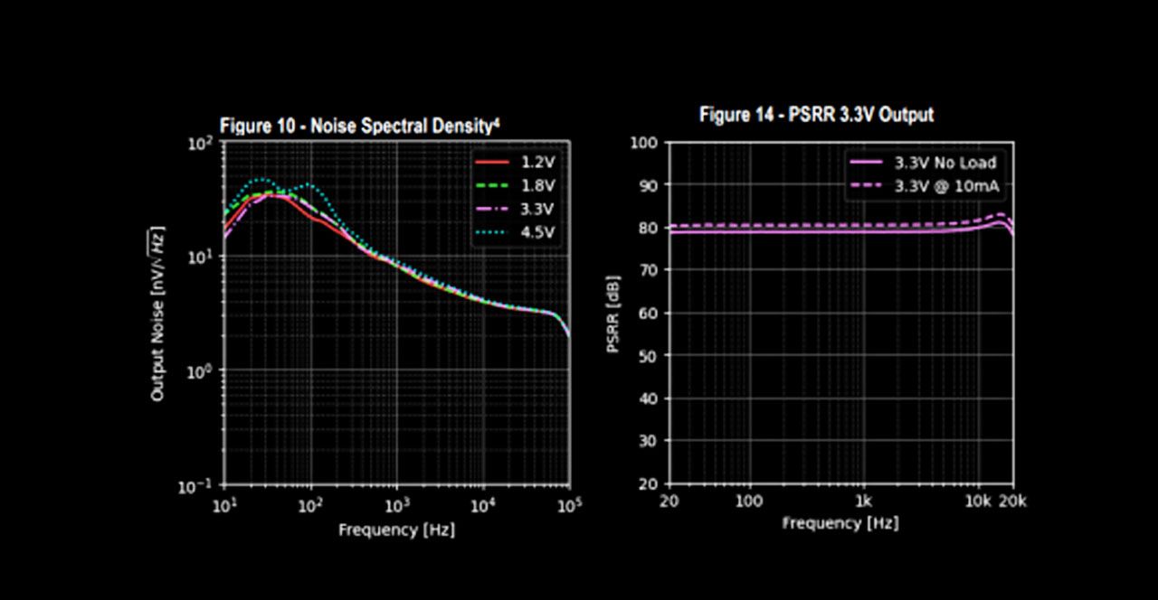Click the '1k' tick label on the PSRR chart
The height and width of the screenshot is (600, 1158).
(x=863, y=502)
